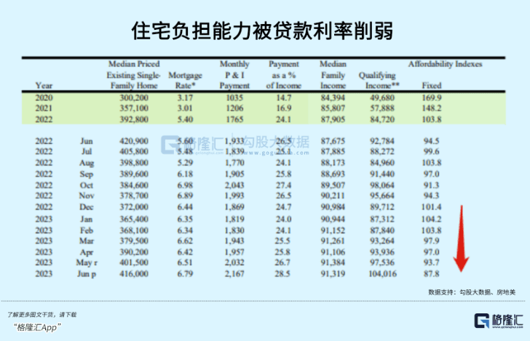Select the Jun p month label
Image resolution: width=530 pixels, height=341 pixels.
pyautogui.click(x=87, y=274)
